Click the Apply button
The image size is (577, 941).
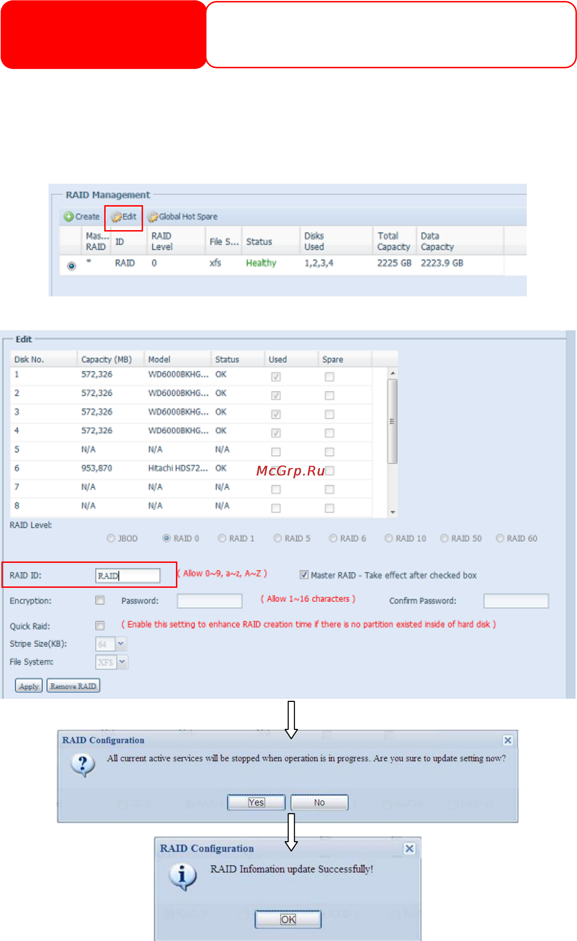click(x=29, y=686)
